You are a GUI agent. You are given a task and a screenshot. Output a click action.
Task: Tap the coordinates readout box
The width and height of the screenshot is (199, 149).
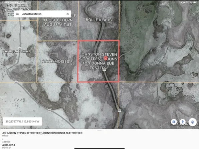(x=22, y=121)
